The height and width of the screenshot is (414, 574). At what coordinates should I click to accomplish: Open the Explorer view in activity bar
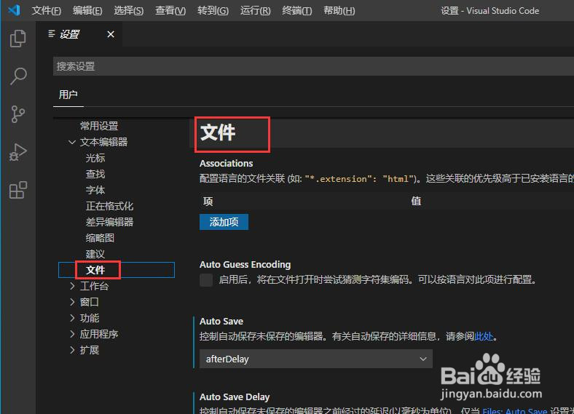(x=18, y=39)
